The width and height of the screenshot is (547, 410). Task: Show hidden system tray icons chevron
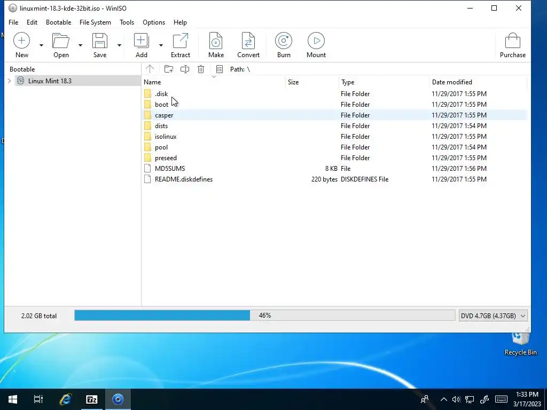(x=444, y=399)
